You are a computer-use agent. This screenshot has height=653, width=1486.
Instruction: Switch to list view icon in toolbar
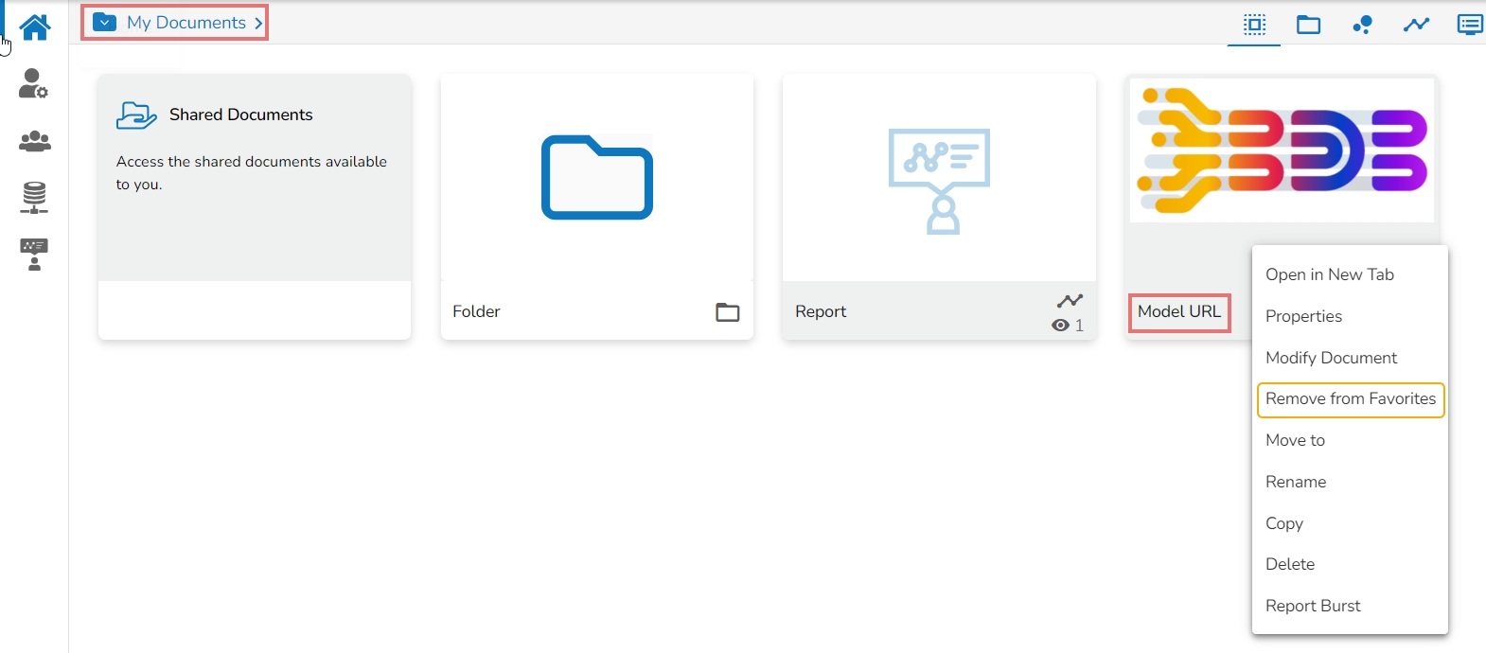click(x=1470, y=25)
